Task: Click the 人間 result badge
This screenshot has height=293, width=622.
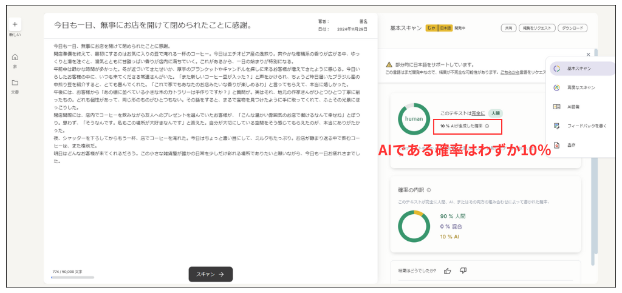Action: click(496, 113)
